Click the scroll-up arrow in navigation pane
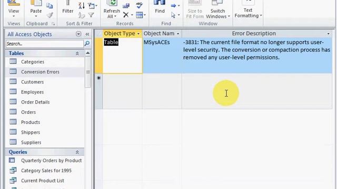The height and width of the screenshot is (189, 337). coord(88,53)
